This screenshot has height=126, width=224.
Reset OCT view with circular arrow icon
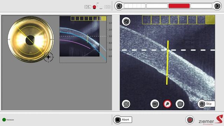126,21
